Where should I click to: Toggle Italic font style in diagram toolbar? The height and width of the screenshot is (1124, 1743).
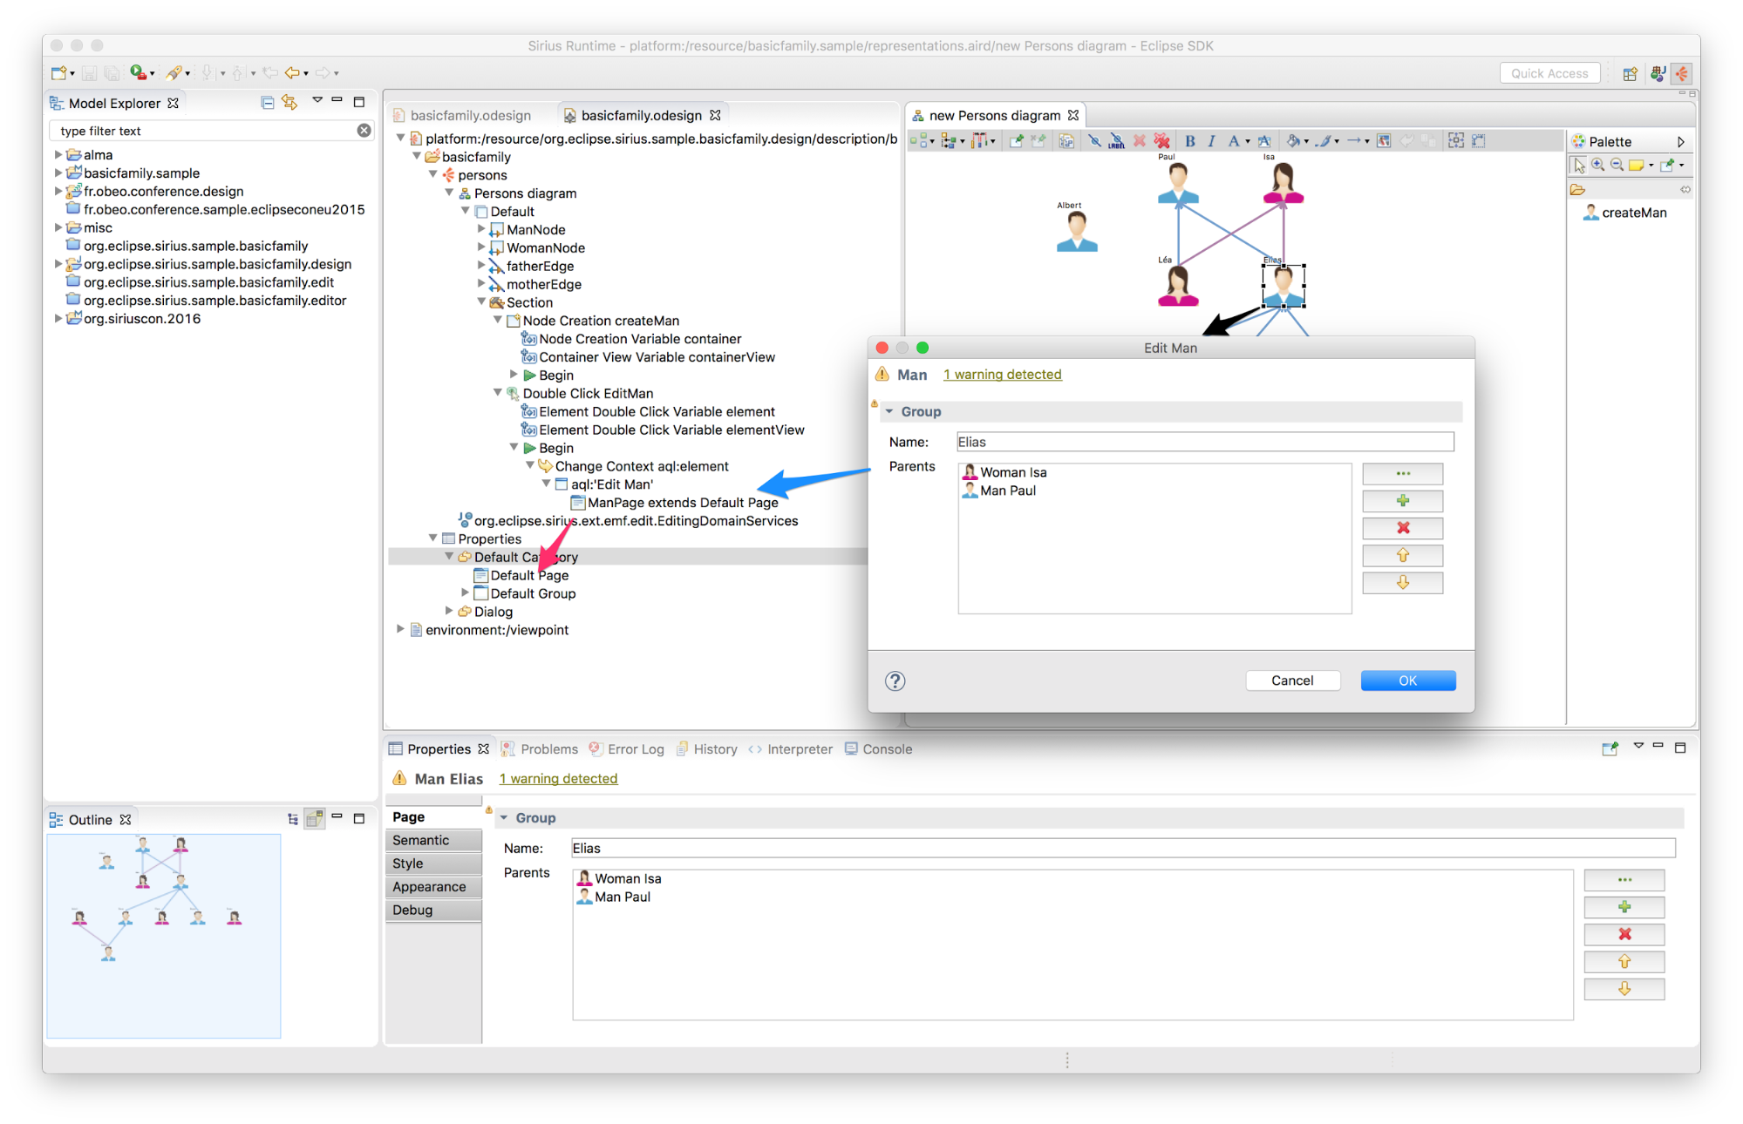click(x=1211, y=141)
